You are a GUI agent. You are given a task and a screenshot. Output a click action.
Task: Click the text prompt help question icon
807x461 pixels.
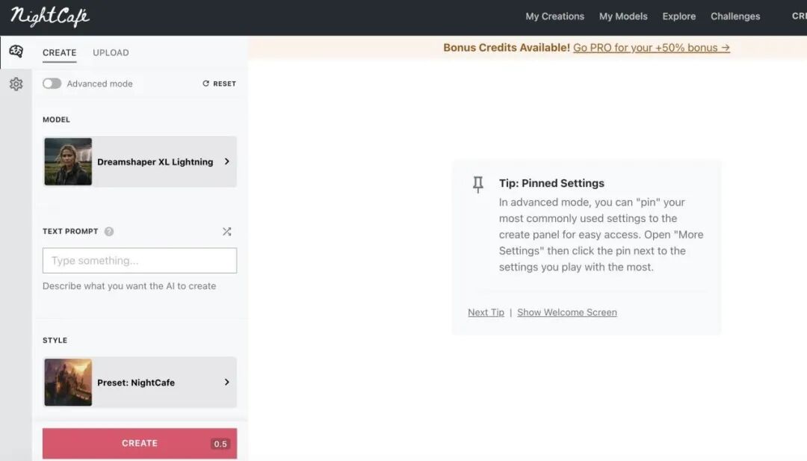click(109, 232)
